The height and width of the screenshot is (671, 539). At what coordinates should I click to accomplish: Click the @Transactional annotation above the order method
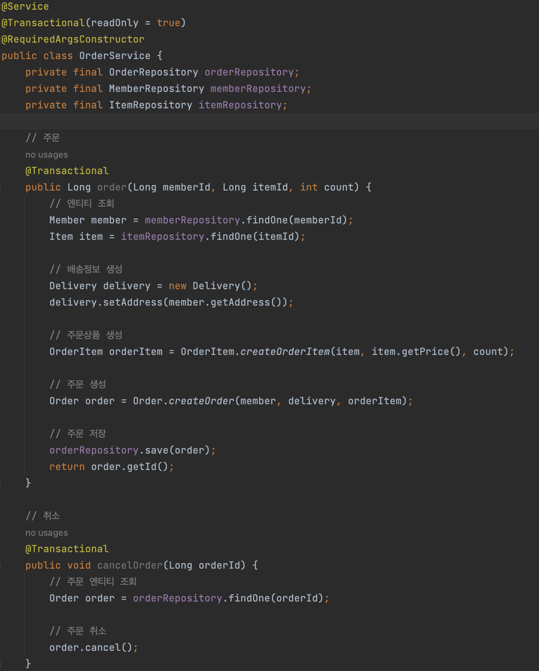(x=67, y=171)
